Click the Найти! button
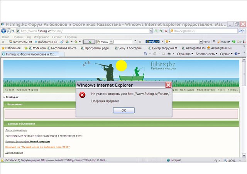247x174 pixels. (x=207, y=42)
